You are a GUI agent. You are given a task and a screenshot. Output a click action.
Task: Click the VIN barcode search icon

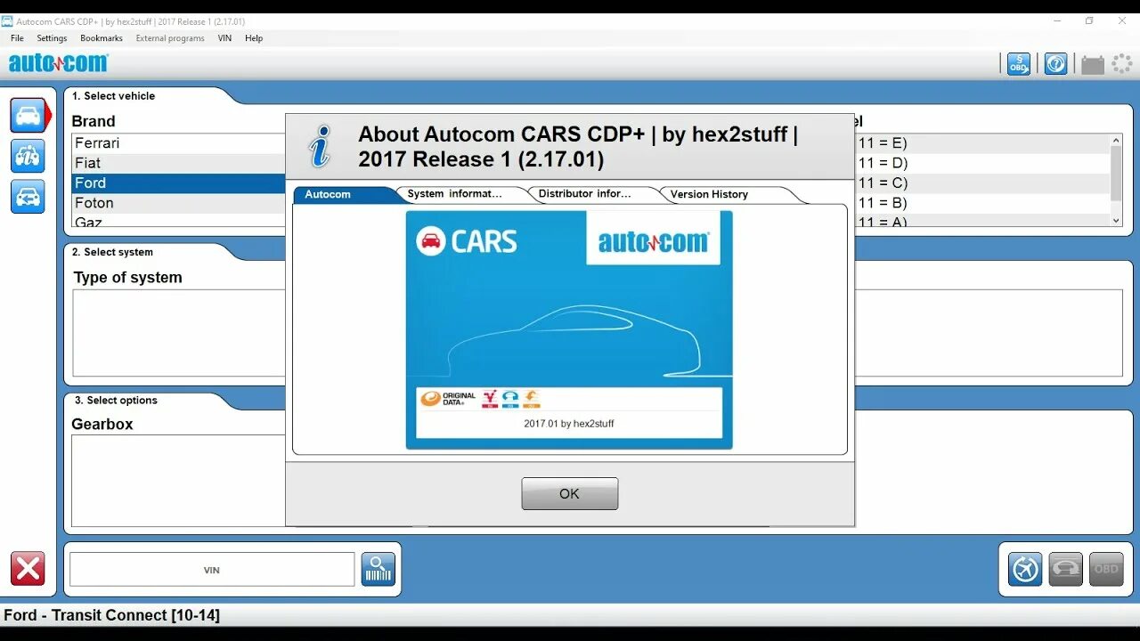pyautogui.click(x=379, y=569)
